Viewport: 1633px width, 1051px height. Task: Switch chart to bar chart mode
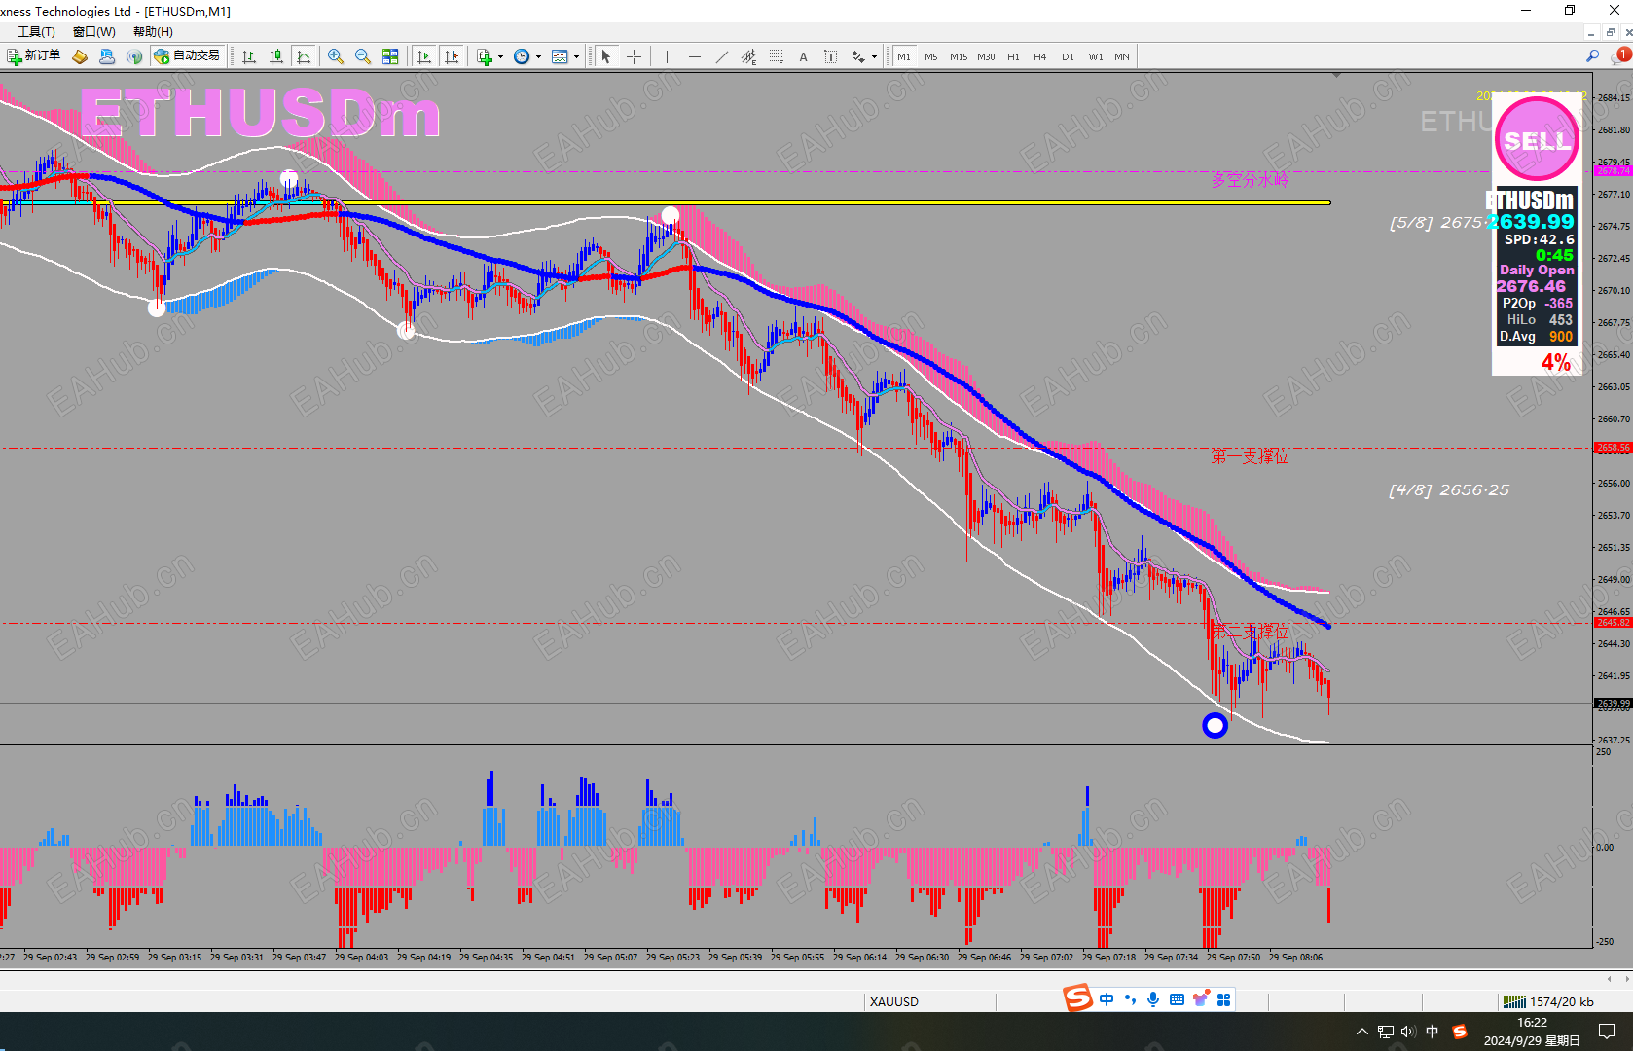(249, 56)
